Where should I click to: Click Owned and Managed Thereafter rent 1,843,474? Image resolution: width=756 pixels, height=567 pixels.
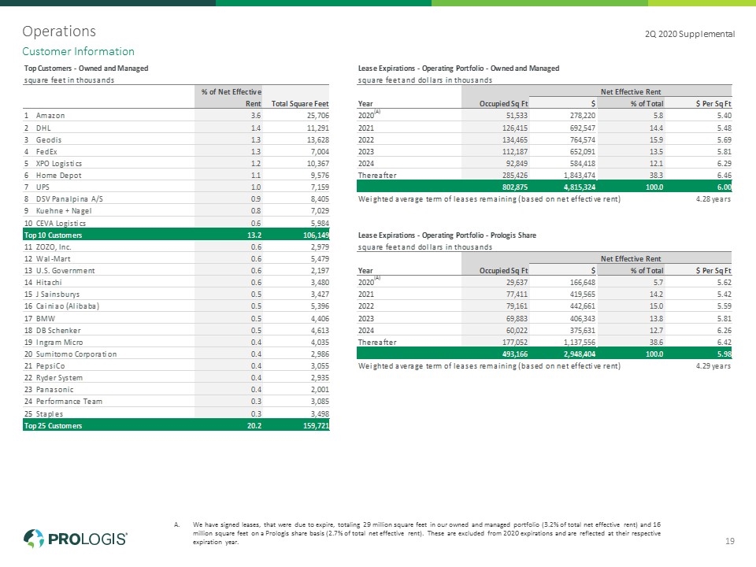(579, 176)
